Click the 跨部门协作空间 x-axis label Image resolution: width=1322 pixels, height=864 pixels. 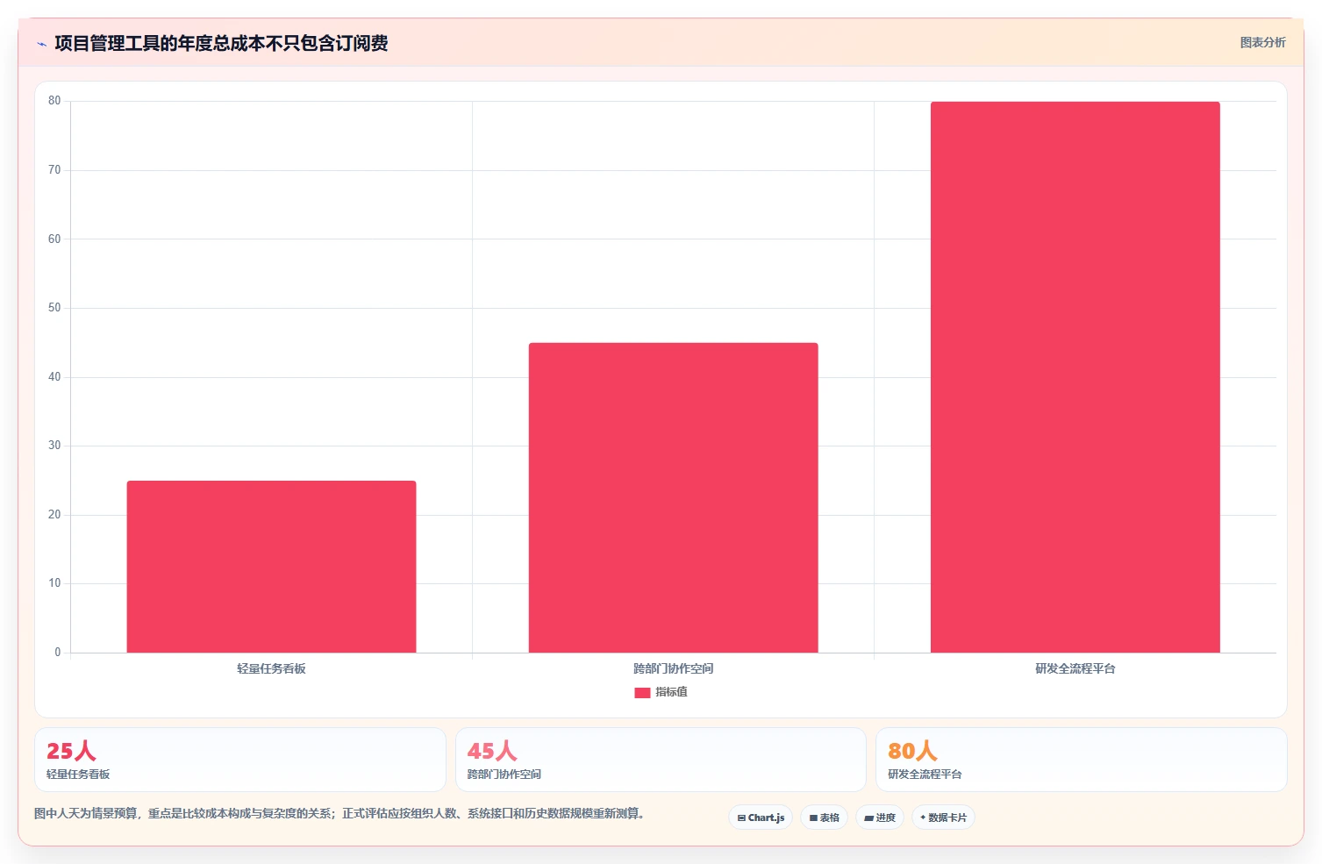click(673, 668)
